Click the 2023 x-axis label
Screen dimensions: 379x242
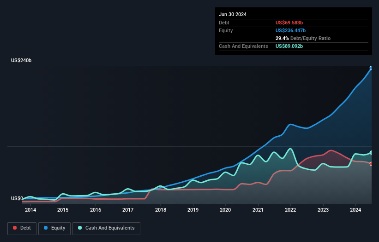click(x=323, y=210)
